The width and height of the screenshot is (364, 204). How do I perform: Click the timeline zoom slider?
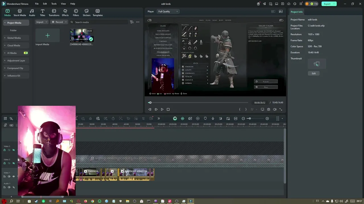coord(255,118)
